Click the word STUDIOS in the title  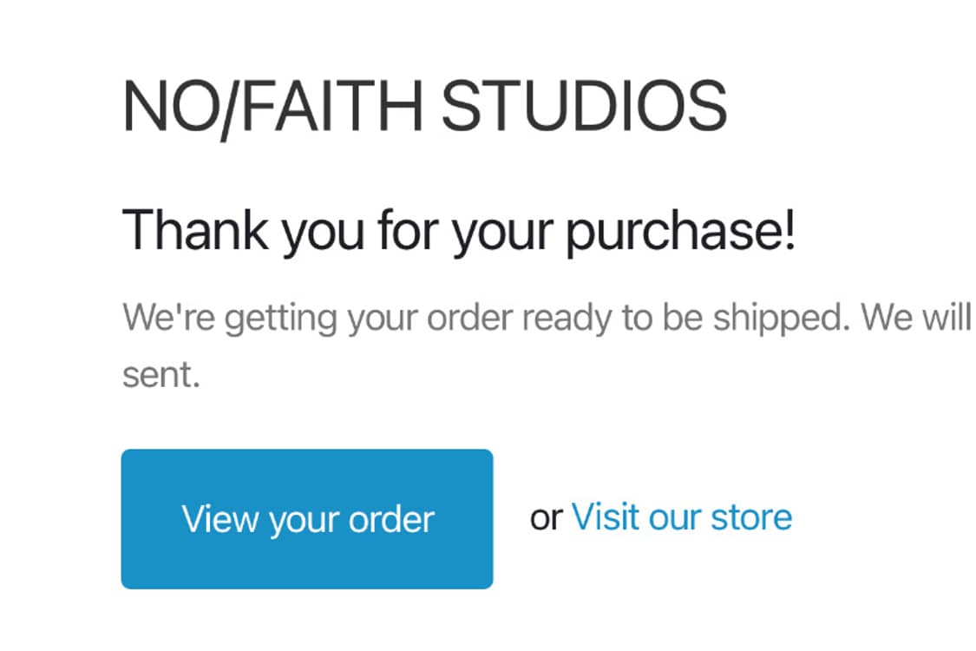click(x=584, y=106)
